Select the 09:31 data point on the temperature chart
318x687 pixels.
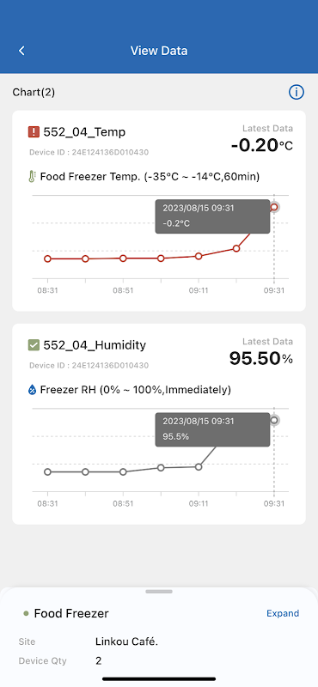tap(274, 207)
